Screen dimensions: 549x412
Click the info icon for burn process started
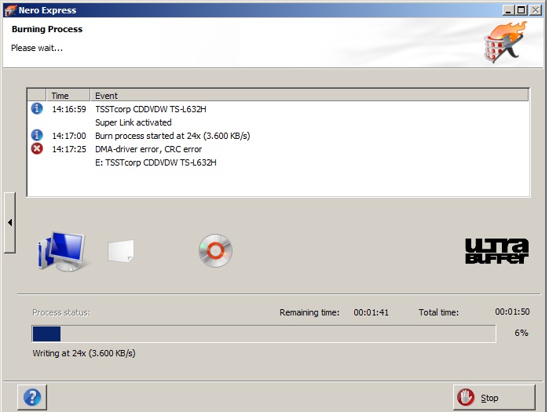tap(37, 136)
